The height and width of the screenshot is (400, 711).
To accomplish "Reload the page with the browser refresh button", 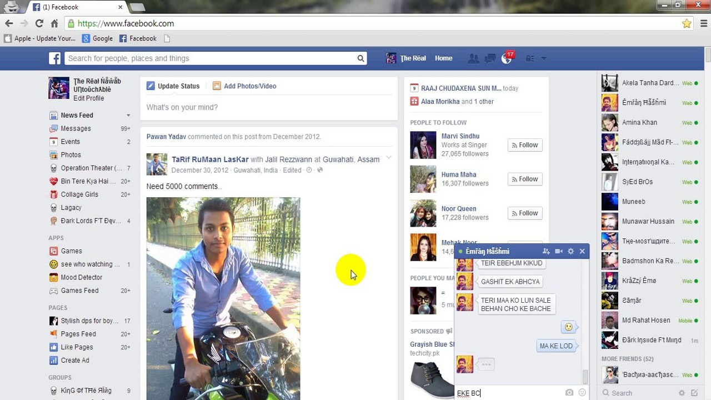I will (x=39, y=23).
